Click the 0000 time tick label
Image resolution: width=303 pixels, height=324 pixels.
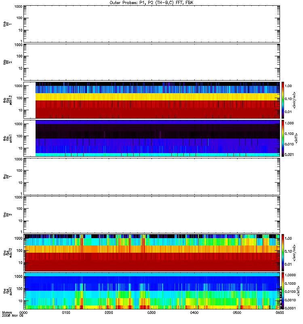point(23,313)
